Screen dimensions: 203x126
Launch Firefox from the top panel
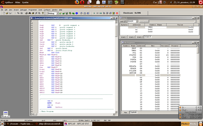click(x=77, y=2)
